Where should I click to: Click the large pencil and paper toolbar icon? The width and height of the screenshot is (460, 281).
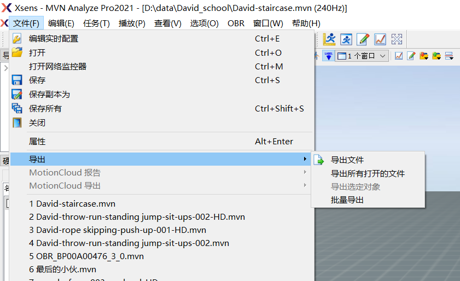click(363, 39)
